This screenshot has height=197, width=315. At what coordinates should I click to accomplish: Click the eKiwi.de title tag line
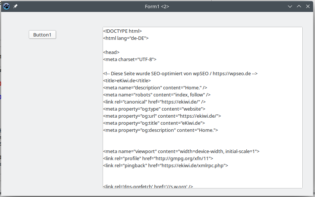127,80
